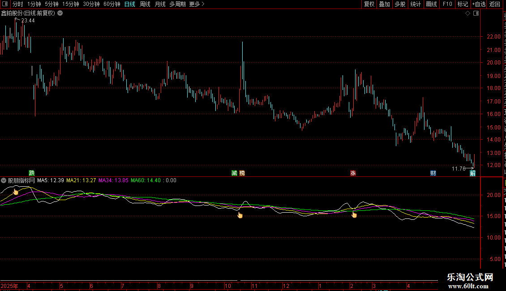Click the 23.44 high price label
Image resolution: width=506 pixels, height=291 pixels.
(28, 21)
